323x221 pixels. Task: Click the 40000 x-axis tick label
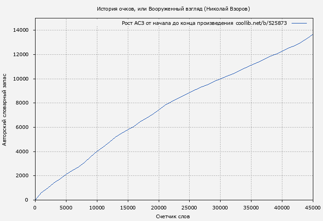282,207
